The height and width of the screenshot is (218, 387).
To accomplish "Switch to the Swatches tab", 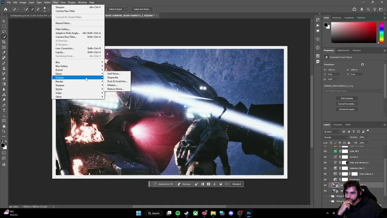I will [x=337, y=18].
